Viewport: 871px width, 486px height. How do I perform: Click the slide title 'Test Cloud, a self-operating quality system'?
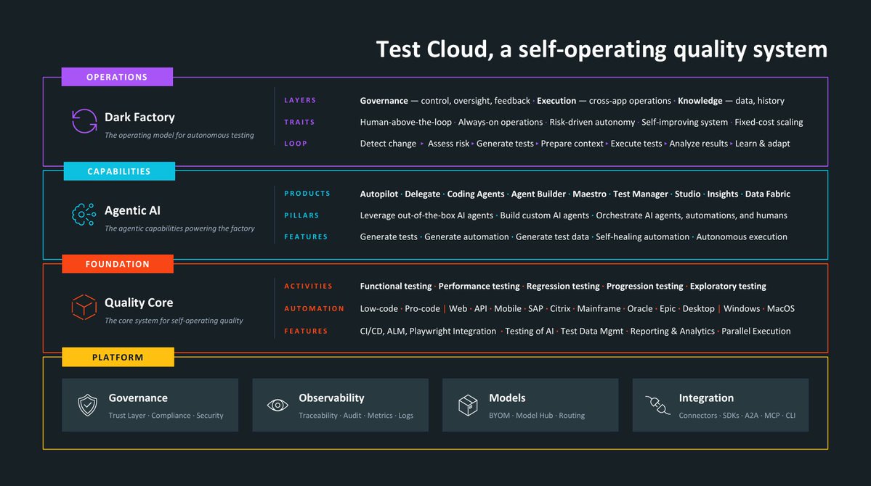[601, 49]
